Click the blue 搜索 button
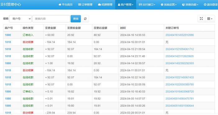Image resolution: width=218 pixels, height=115 pixels. point(76,19)
